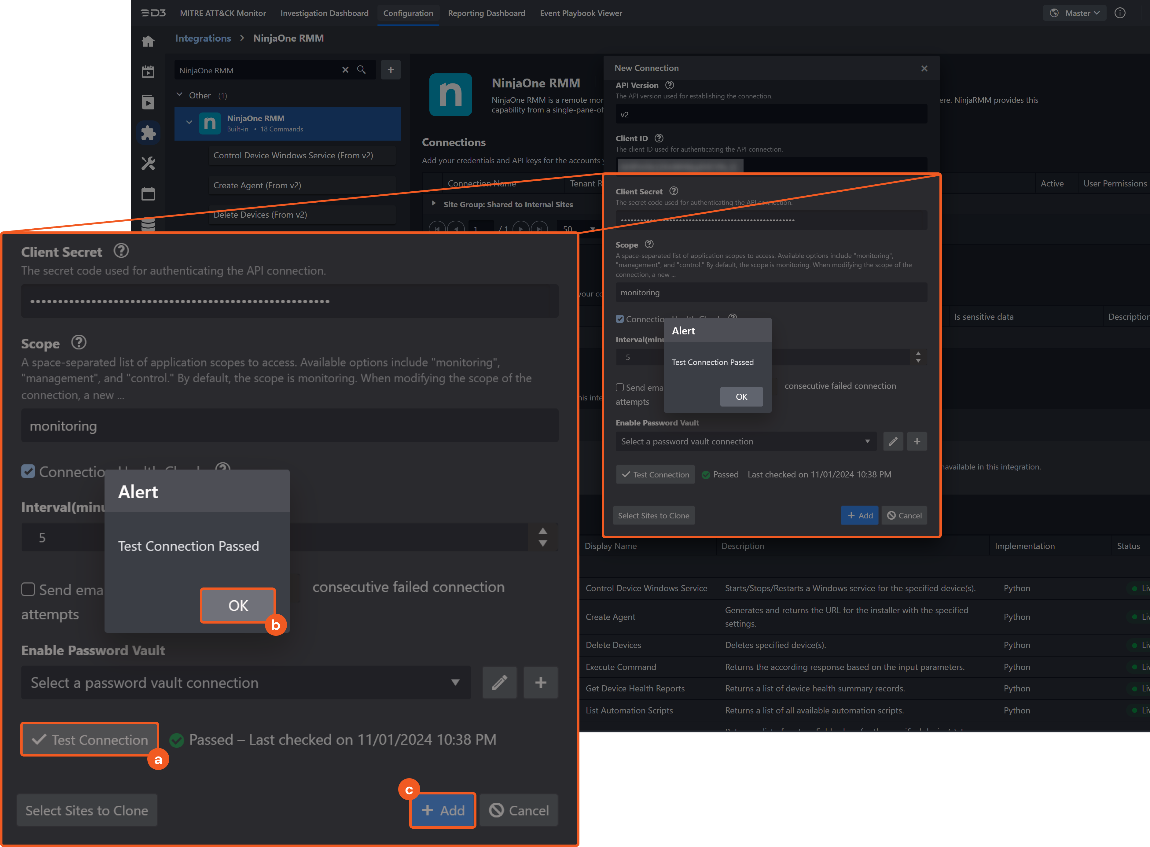Expand Site Group: Shared to Internal Sites
This screenshot has height=847, width=1150.
[x=434, y=204]
